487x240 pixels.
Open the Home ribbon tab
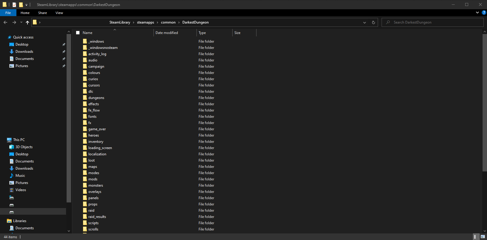click(x=25, y=13)
